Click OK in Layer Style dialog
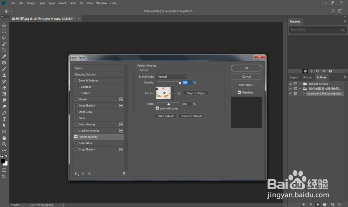 pos(247,68)
